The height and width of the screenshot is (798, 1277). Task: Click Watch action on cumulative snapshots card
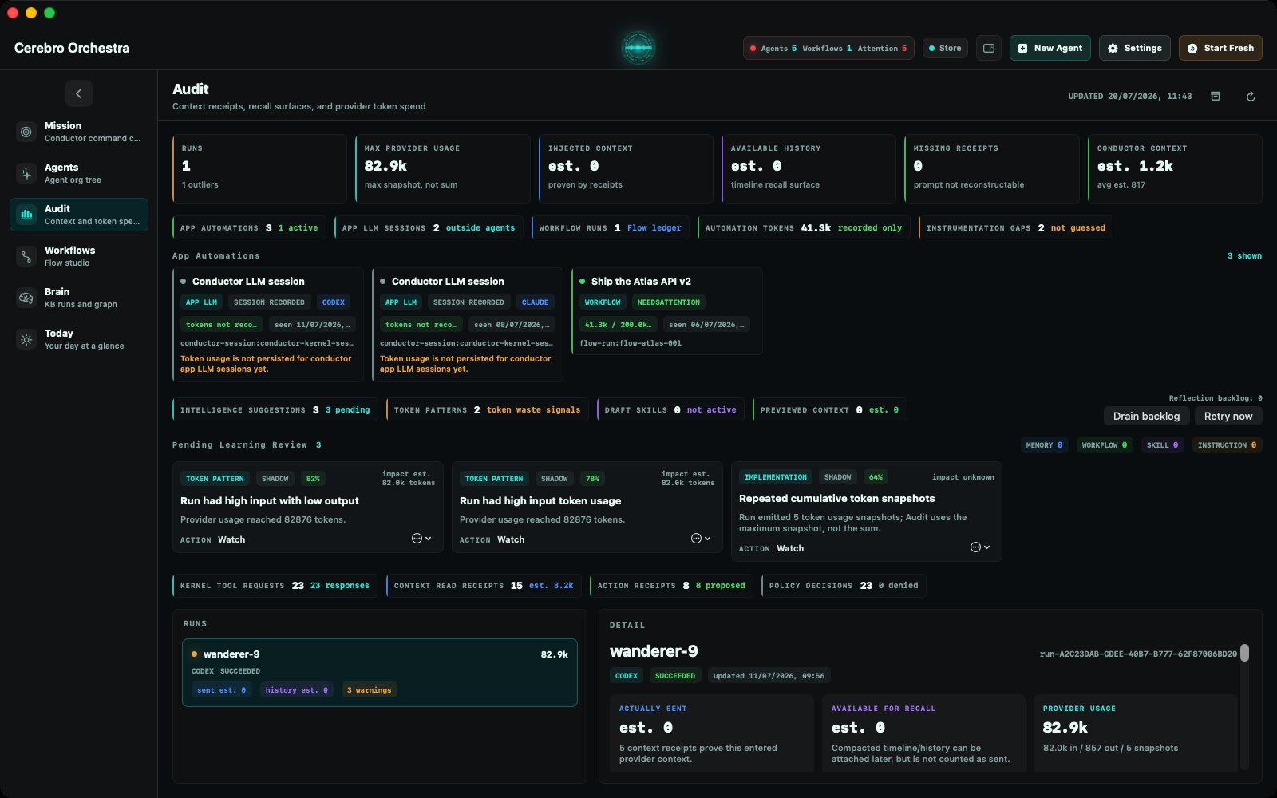coord(790,548)
